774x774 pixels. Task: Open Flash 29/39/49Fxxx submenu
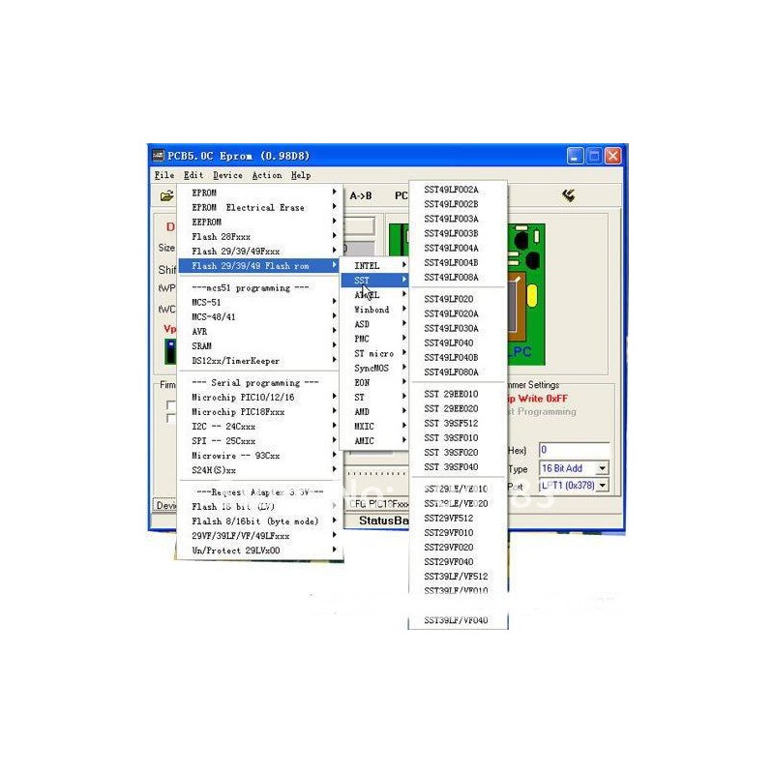[259, 252]
